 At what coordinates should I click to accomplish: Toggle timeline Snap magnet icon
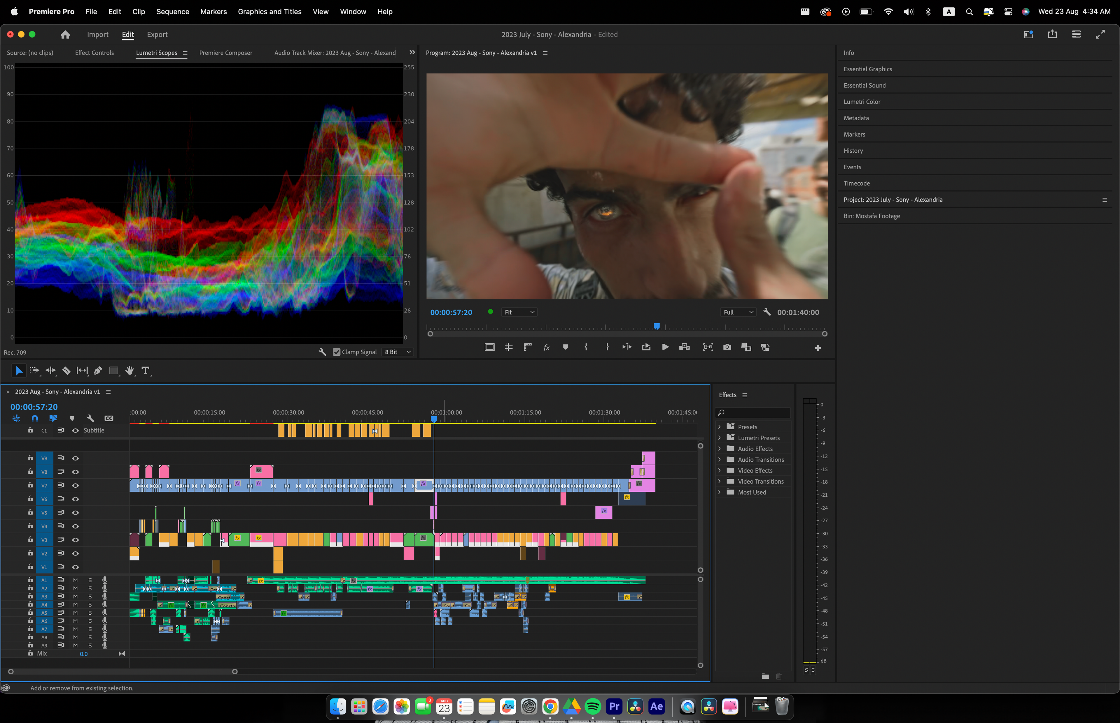pyautogui.click(x=35, y=418)
